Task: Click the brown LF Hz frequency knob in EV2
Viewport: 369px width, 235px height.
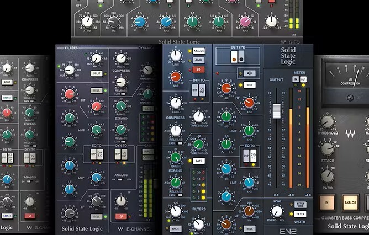Action: click(249, 211)
